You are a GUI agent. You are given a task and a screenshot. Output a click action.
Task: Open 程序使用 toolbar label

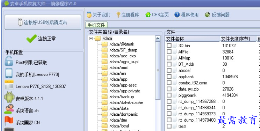click(x=190, y=15)
